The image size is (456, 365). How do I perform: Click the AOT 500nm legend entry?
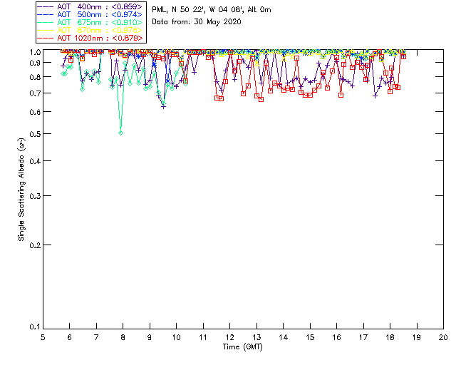[x=90, y=14]
